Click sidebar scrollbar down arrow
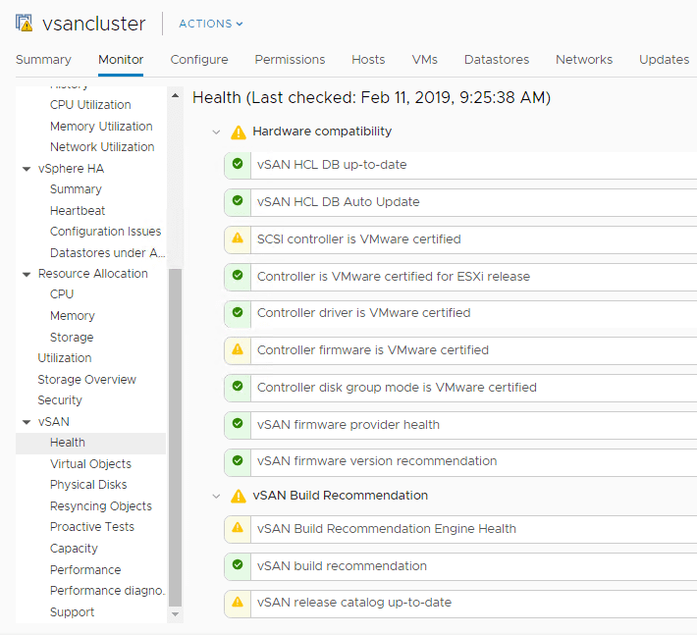Image resolution: width=697 pixels, height=635 pixels. 175,614
